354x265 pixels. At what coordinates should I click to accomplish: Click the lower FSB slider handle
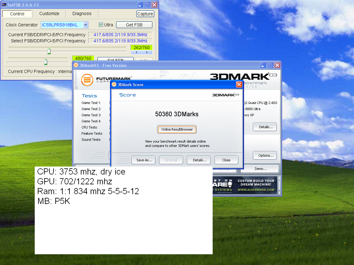click(45, 62)
